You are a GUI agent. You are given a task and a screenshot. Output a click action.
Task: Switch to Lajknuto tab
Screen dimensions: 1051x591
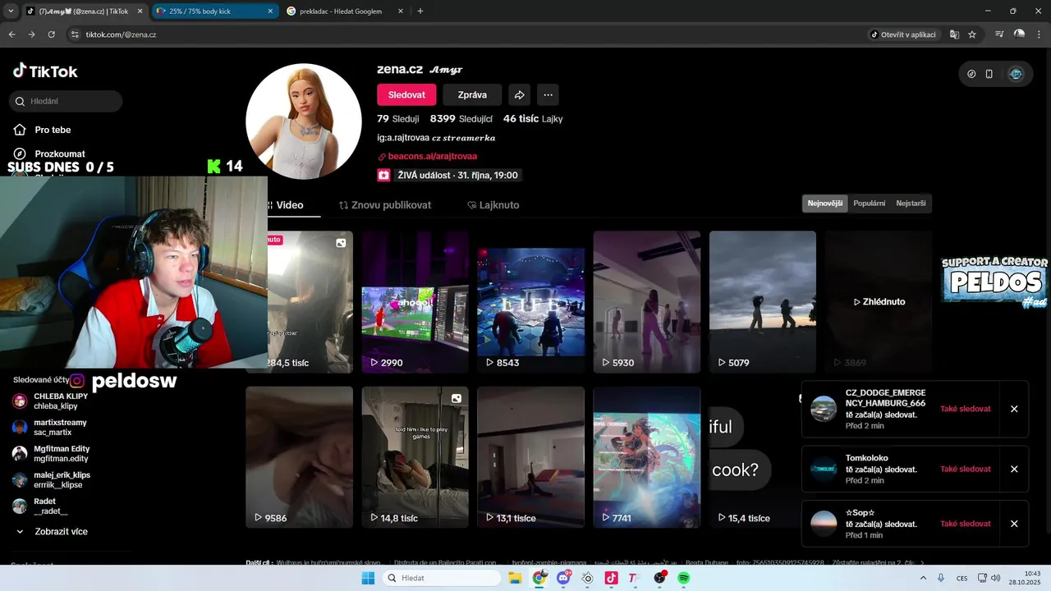click(x=493, y=205)
